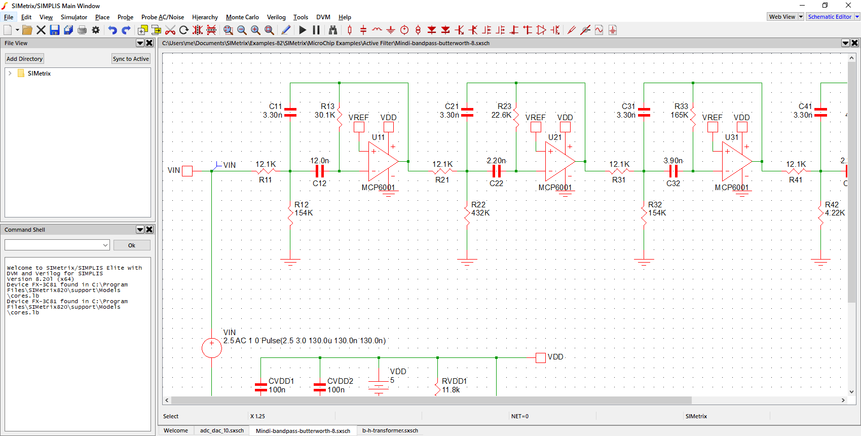Switch to the Welcome tab
The image size is (861, 436).
click(176, 430)
